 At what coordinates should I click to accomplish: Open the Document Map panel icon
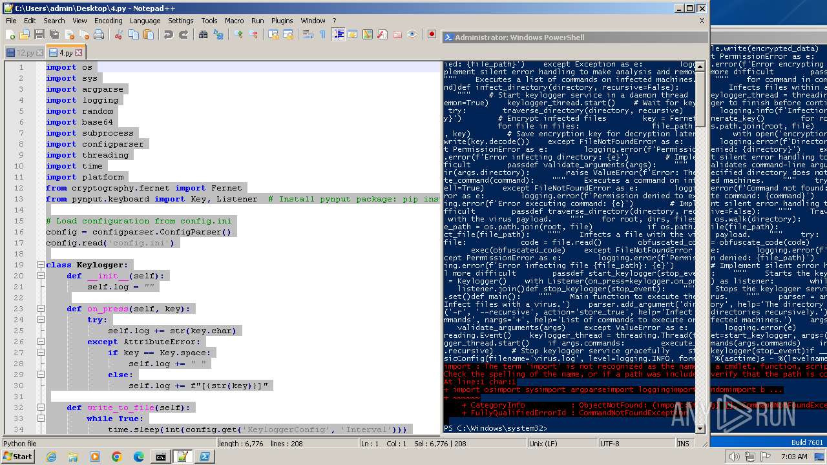click(368, 34)
